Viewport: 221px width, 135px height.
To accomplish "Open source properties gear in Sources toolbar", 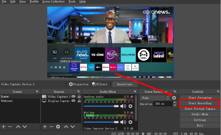I will pos(58,126).
